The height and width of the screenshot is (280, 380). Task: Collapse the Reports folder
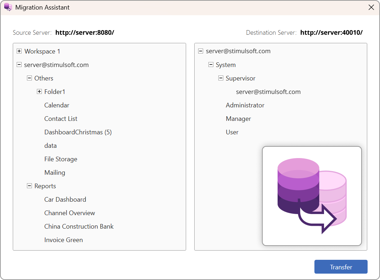coord(29,186)
